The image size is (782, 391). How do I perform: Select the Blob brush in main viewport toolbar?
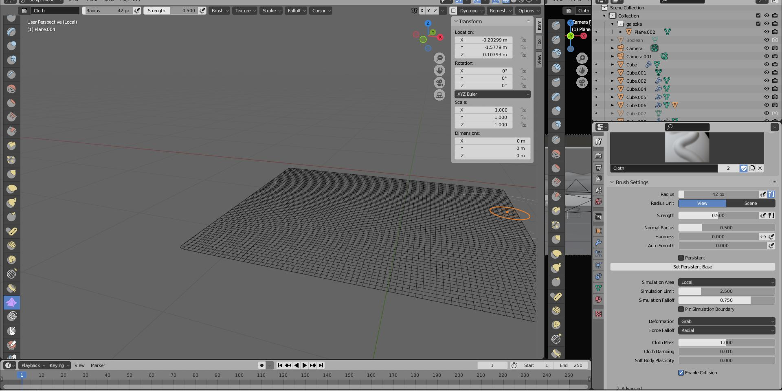tap(12, 60)
